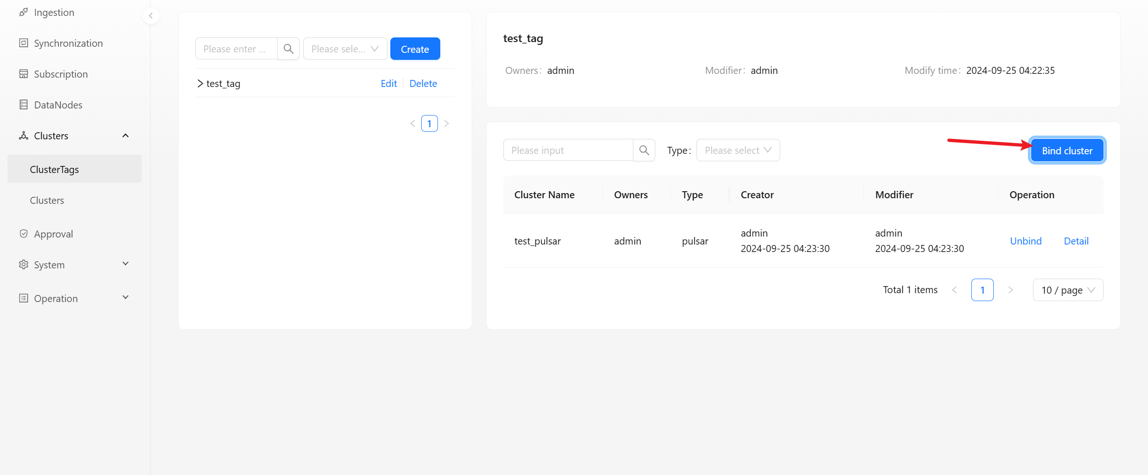Open the ClusterTags menu item
1148x475 pixels.
54,169
